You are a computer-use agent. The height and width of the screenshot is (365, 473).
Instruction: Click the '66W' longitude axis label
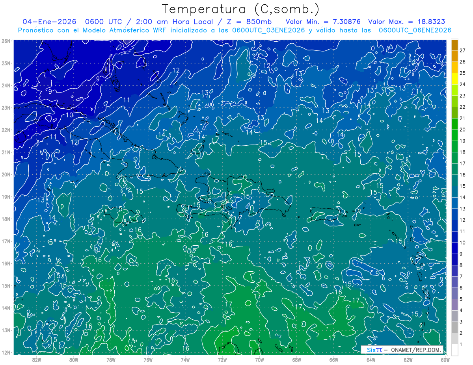click(333, 359)
